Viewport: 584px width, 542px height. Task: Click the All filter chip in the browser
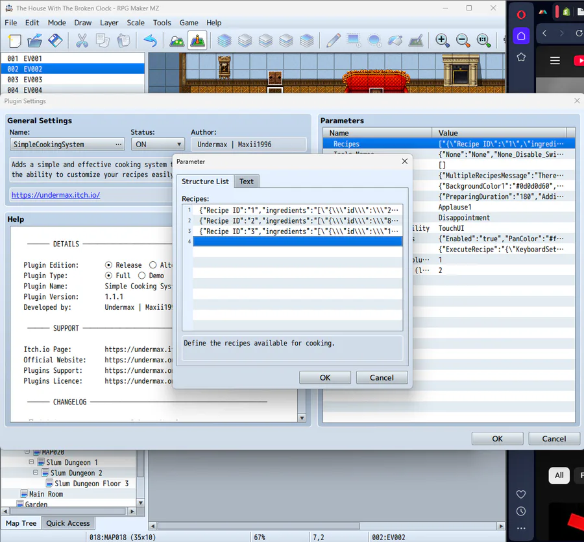559,475
